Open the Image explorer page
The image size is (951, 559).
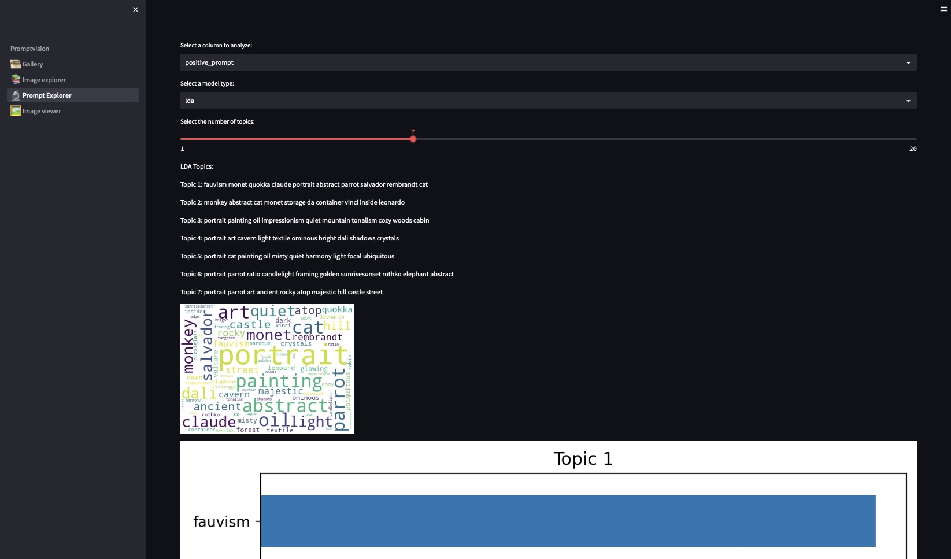pyautogui.click(x=44, y=79)
